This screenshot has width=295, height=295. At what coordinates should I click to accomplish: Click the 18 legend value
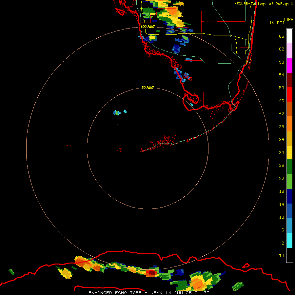(x=282, y=191)
